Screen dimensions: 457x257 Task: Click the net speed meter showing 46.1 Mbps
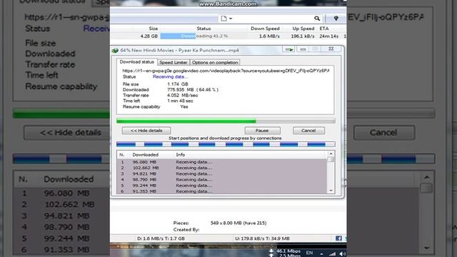click(x=285, y=253)
